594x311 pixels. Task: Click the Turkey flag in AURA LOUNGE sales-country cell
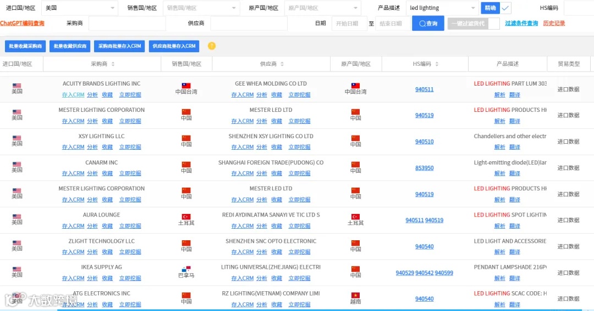pos(186,217)
